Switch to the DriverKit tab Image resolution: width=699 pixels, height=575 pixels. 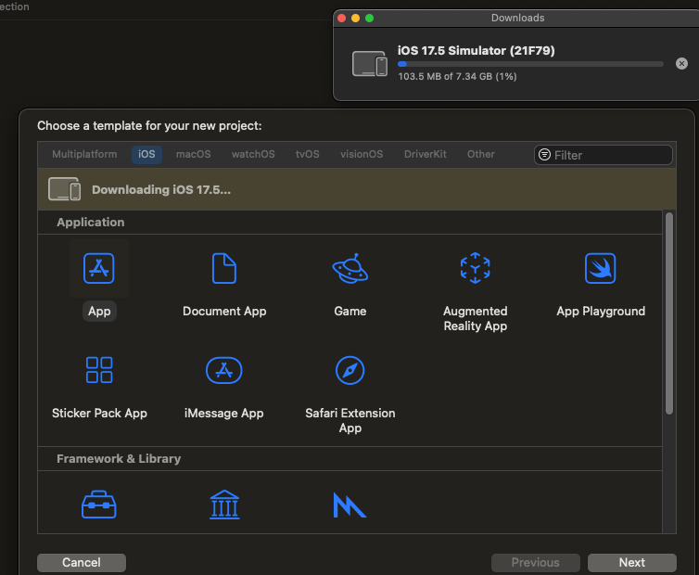(x=426, y=154)
